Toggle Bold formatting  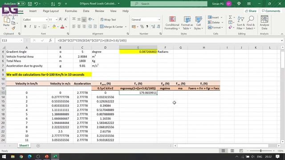pyautogui.click(x=25, y=27)
